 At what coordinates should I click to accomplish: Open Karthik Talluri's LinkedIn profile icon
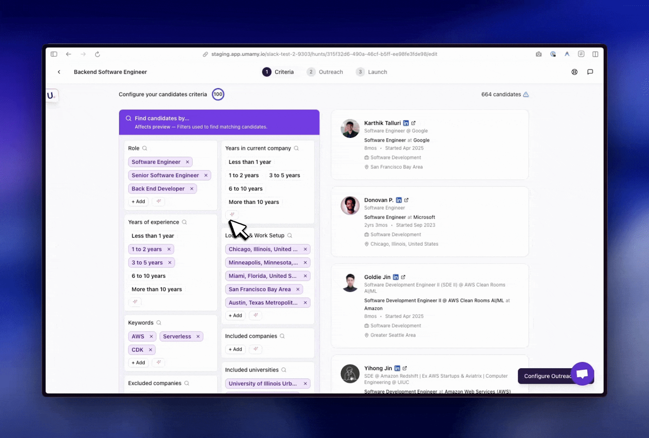406,123
